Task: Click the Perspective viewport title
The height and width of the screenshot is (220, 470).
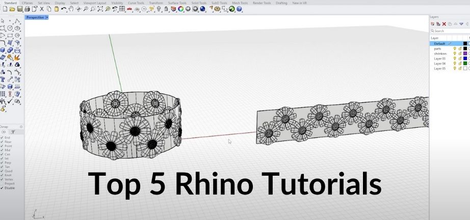Action: coord(35,17)
